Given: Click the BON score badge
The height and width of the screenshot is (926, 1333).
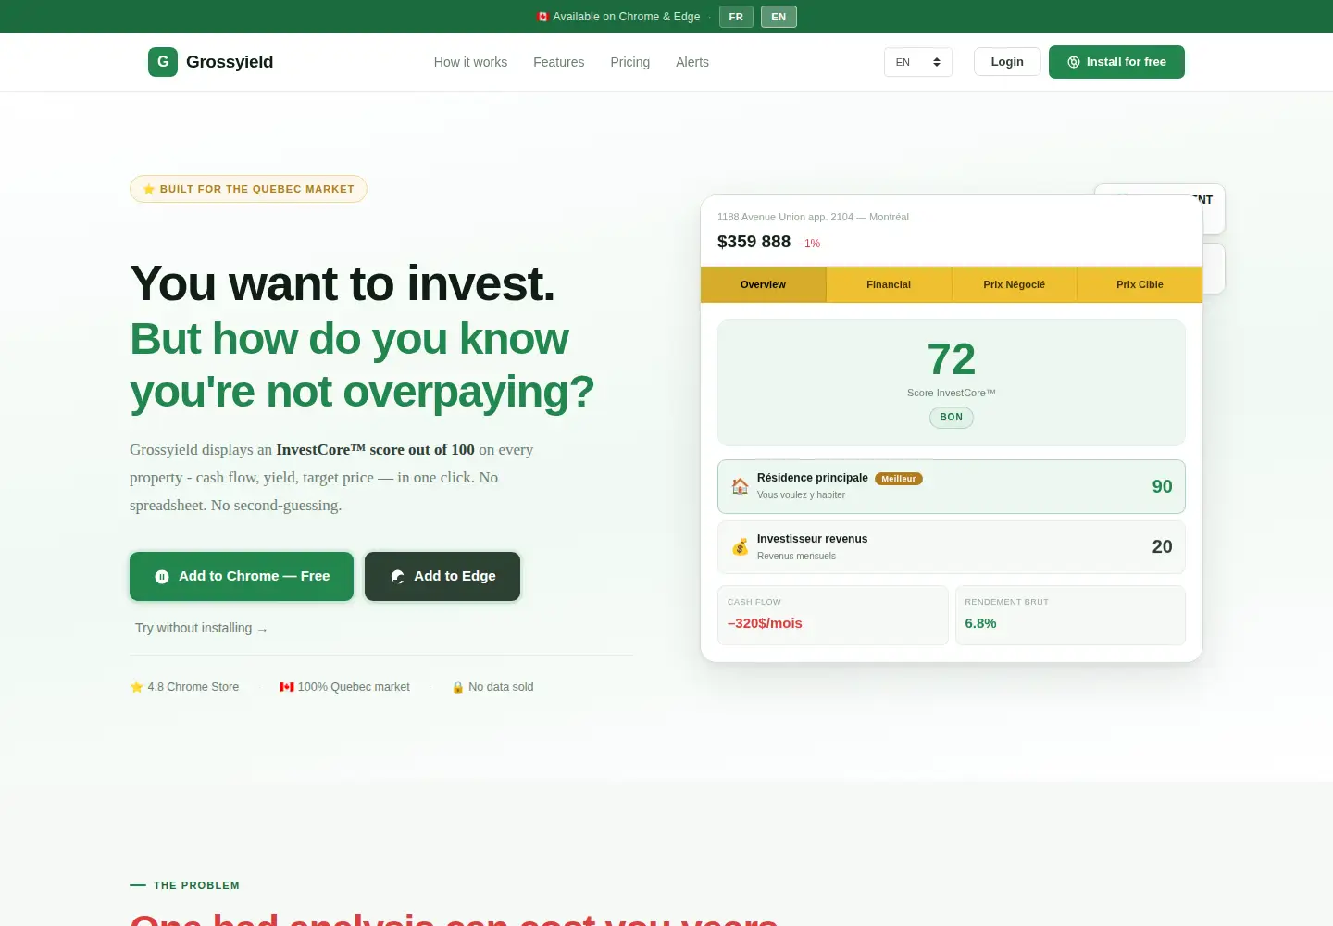Looking at the screenshot, I should point(952,418).
